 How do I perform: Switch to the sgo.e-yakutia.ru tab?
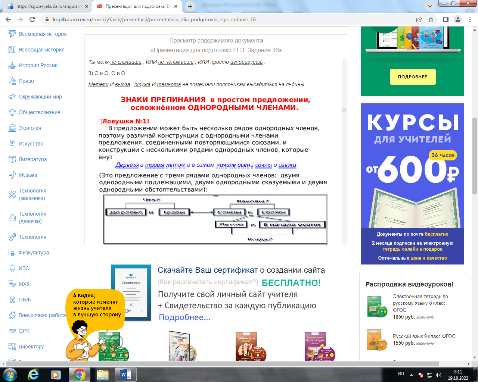tap(48, 6)
